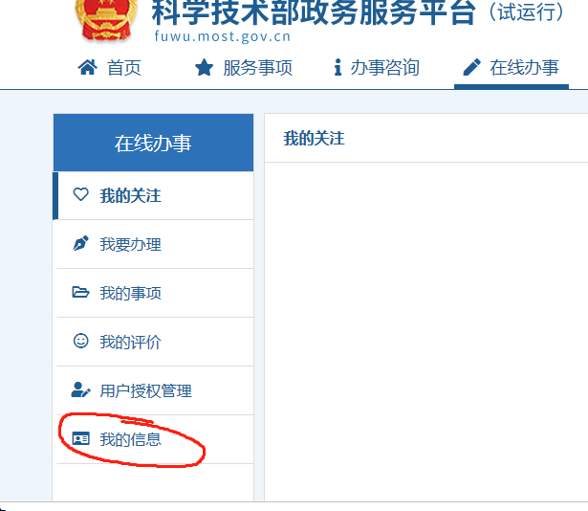Click the pencil icon beside 在线办事
588x511 pixels.
(x=471, y=67)
